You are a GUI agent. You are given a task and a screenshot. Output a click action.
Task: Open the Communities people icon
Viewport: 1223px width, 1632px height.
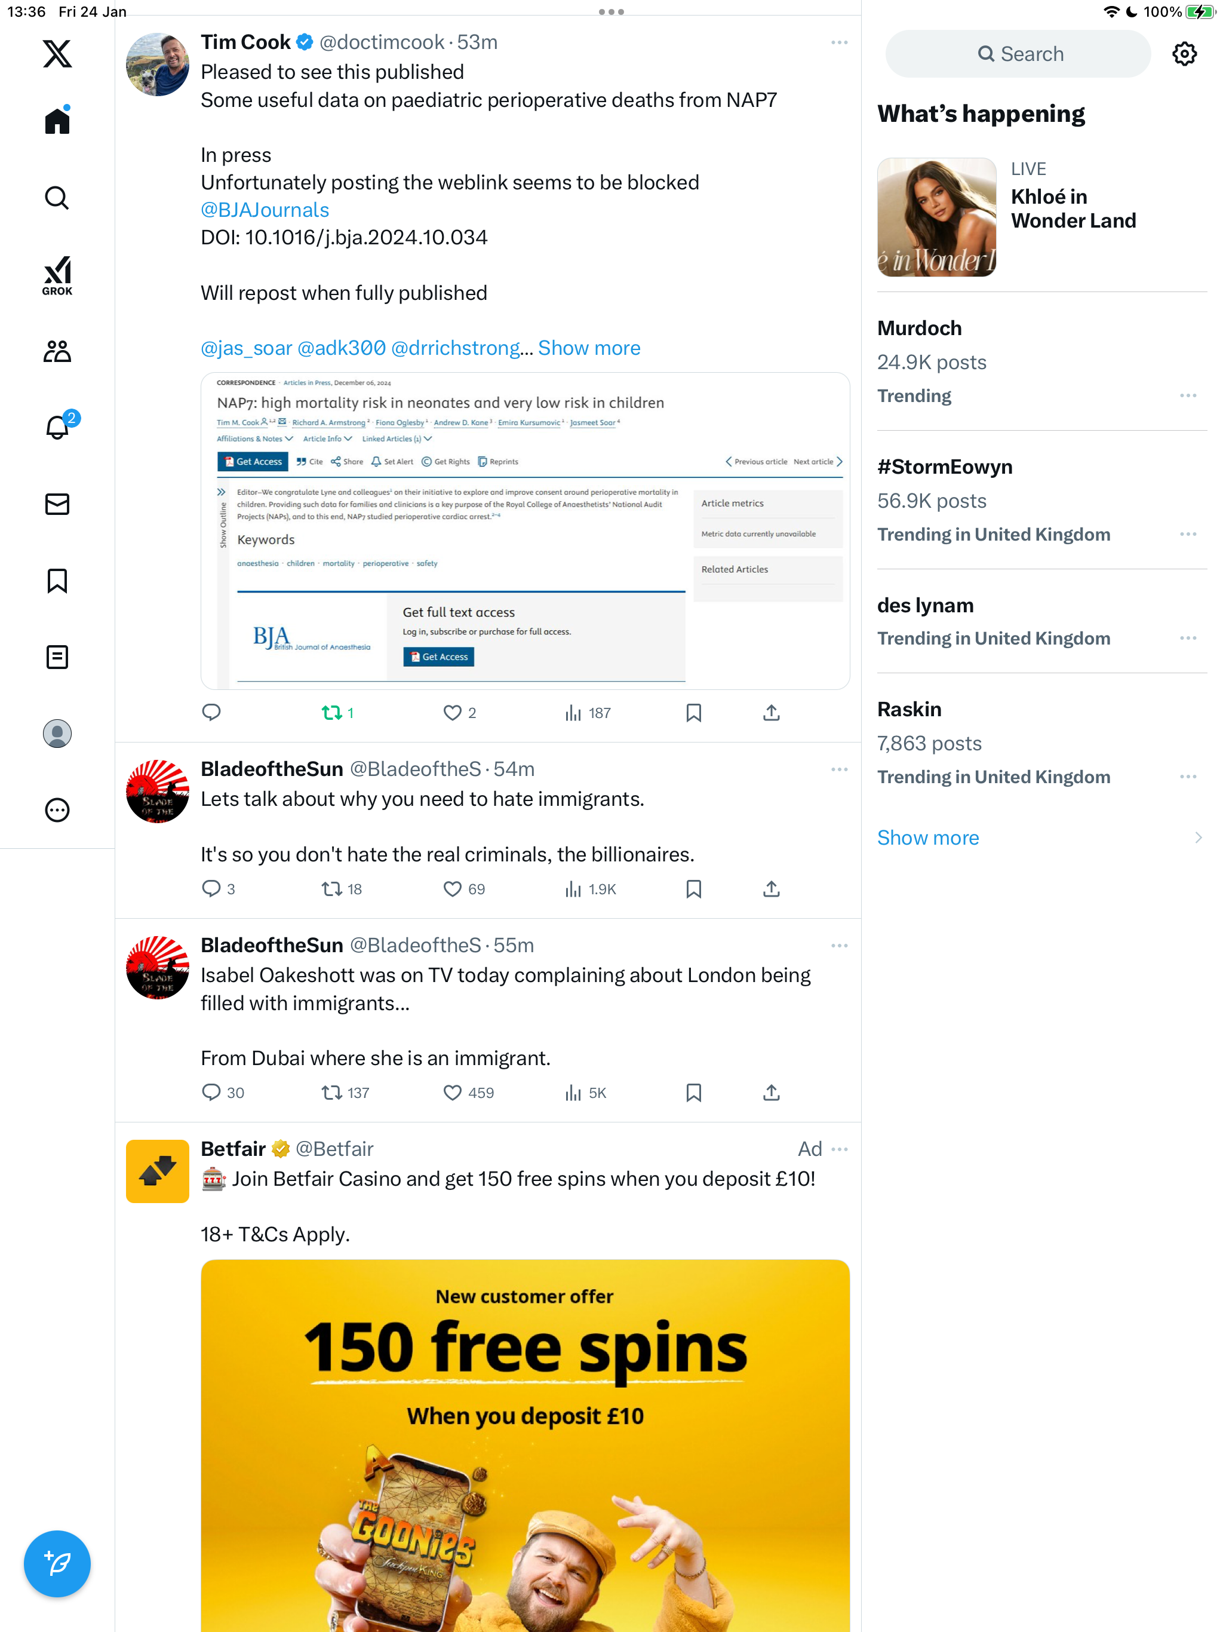point(57,351)
